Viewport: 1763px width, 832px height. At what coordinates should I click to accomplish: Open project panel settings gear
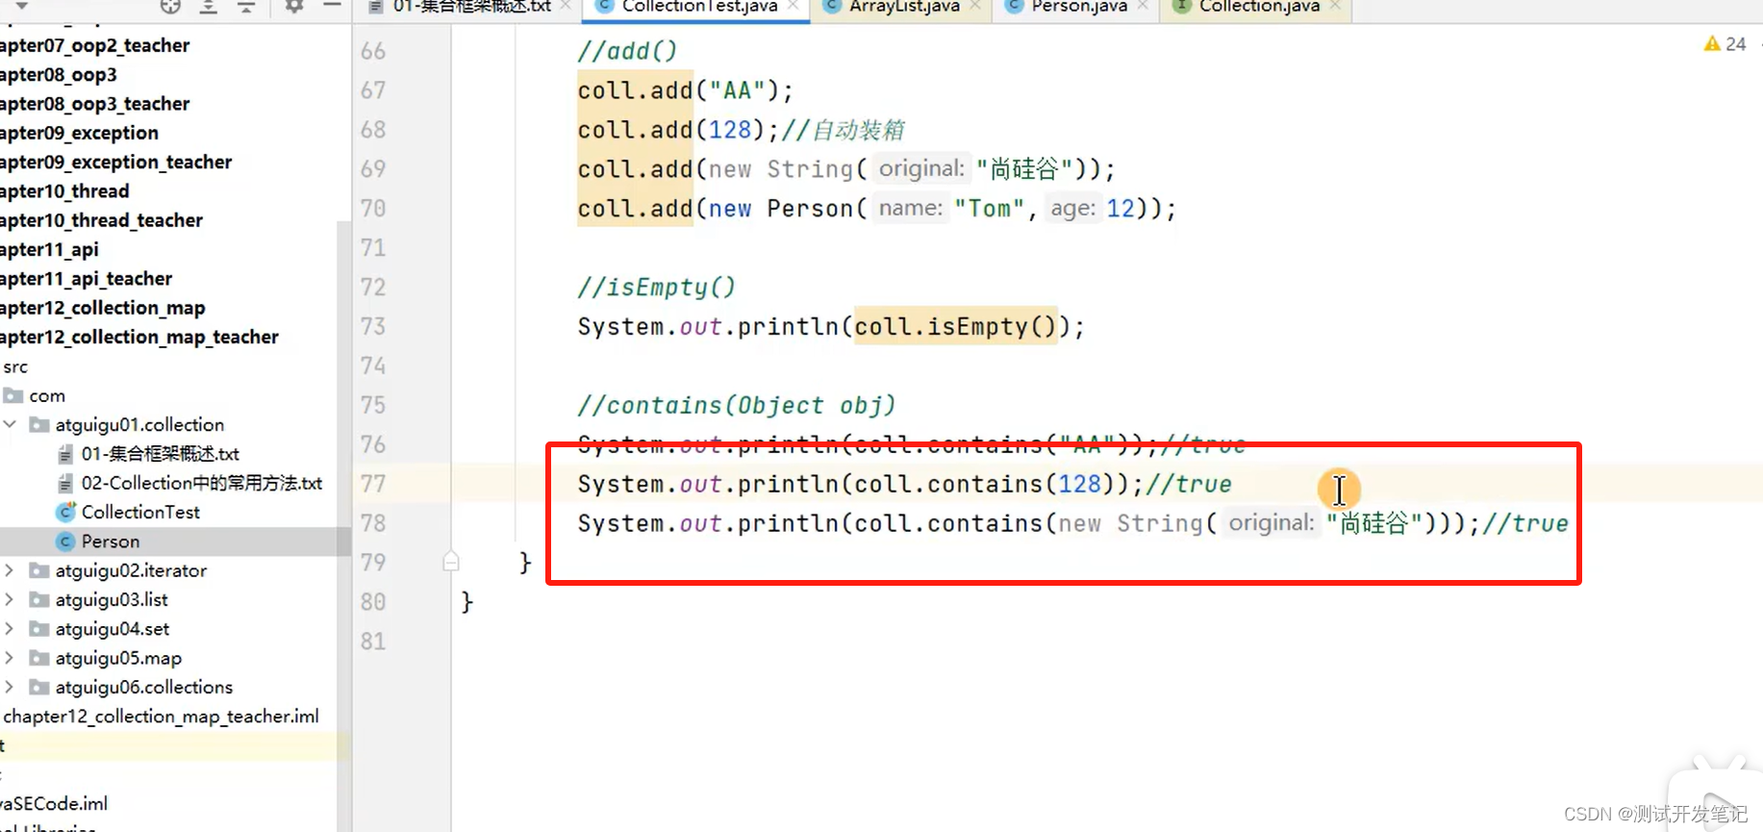[x=294, y=6]
